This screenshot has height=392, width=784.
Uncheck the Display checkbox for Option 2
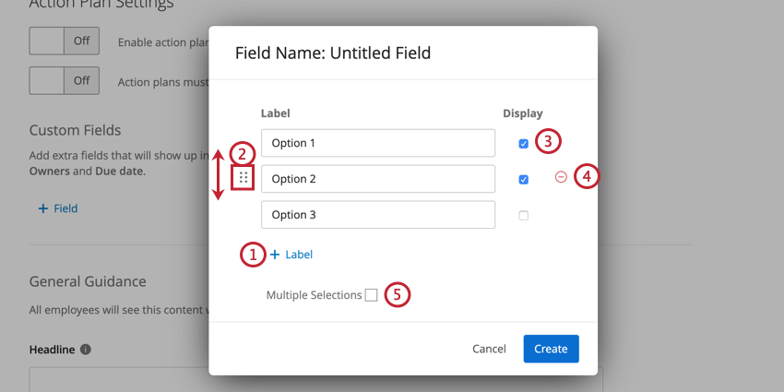point(524,179)
